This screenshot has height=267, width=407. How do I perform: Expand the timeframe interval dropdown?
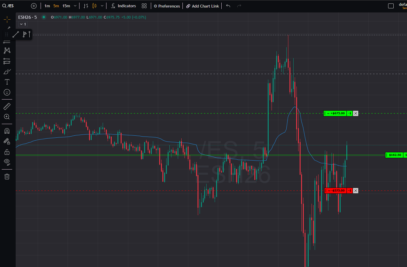[x=75, y=6]
